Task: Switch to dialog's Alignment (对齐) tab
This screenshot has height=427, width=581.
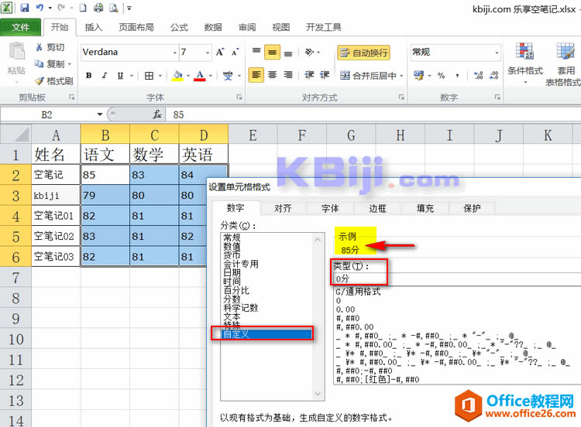Action: [283, 208]
